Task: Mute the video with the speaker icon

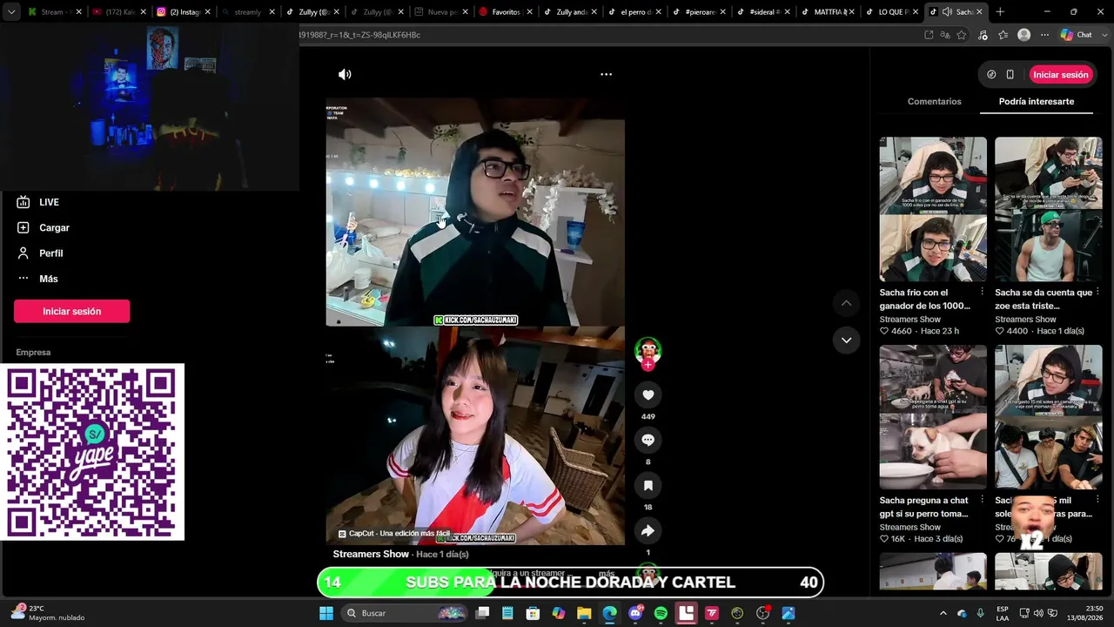Action: point(345,75)
